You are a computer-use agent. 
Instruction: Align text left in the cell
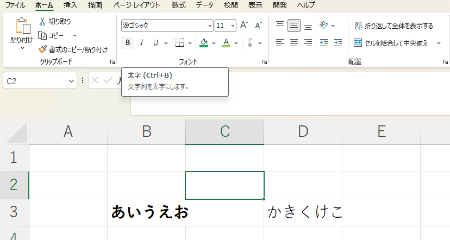[x=280, y=43]
